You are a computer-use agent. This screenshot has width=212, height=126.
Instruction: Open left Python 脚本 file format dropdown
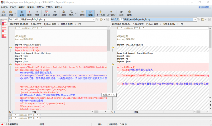coord(51,24)
